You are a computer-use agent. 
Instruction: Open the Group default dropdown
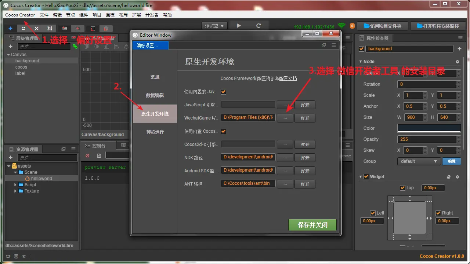click(x=419, y=161)
